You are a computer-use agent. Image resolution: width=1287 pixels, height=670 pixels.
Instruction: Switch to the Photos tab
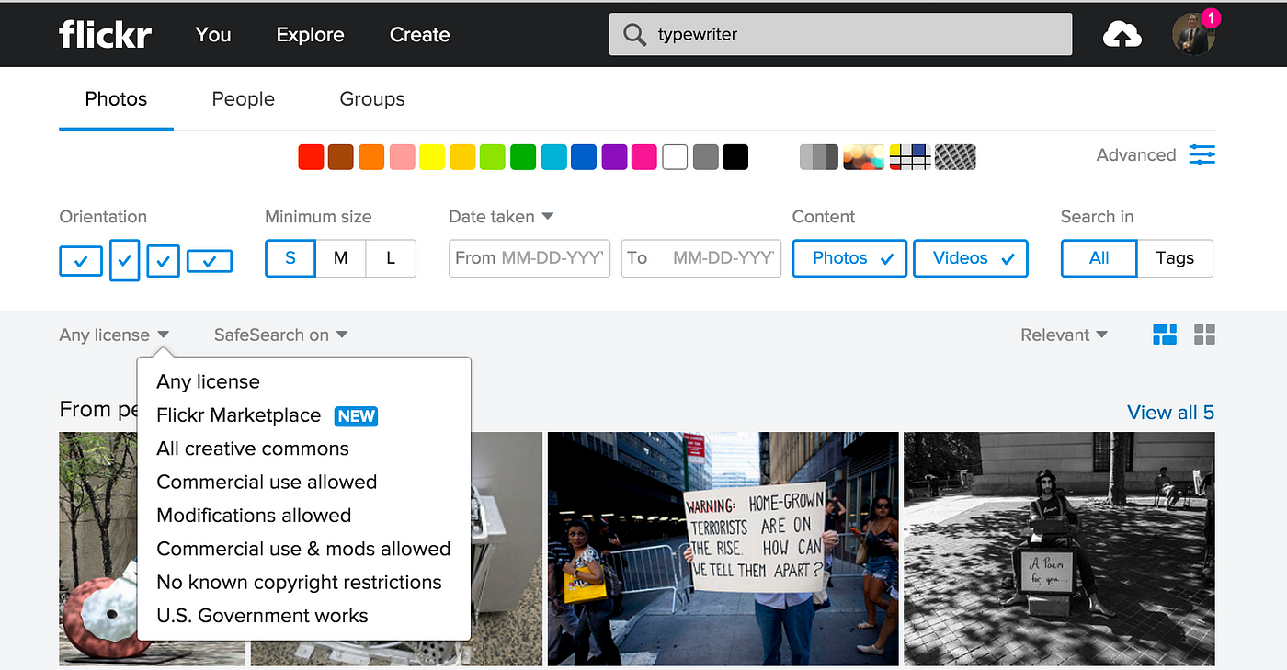pos(116,99)
